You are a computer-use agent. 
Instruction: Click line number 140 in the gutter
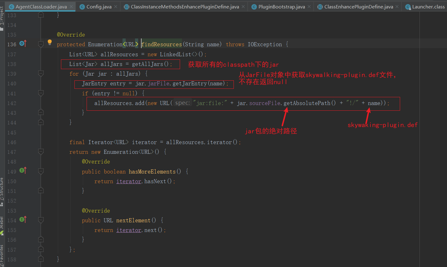[x=12, y=83]
